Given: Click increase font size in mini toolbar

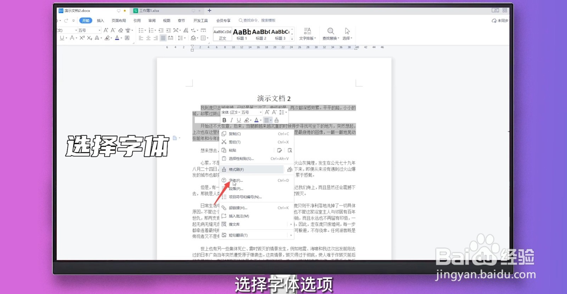Looking at the screenshot, I should [267, 112].
